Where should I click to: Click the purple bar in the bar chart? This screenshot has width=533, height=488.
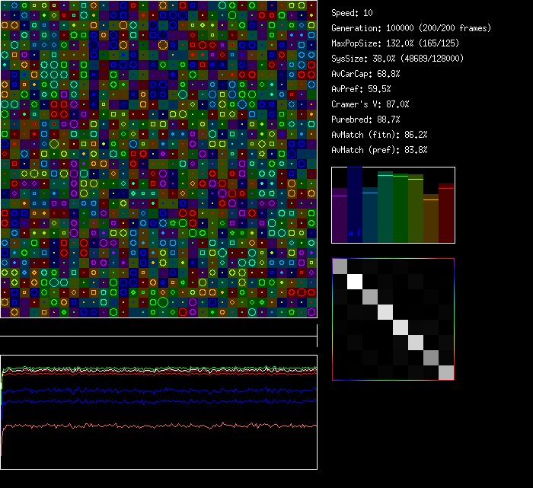click(x=340, y=217)
